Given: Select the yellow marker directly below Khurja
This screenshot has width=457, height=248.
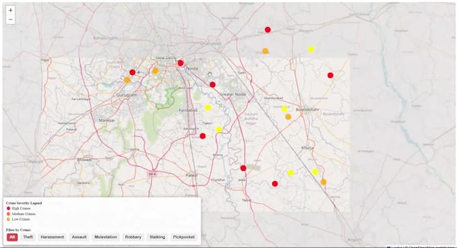Looking at the screenshot, I should (x=315, y=172).
